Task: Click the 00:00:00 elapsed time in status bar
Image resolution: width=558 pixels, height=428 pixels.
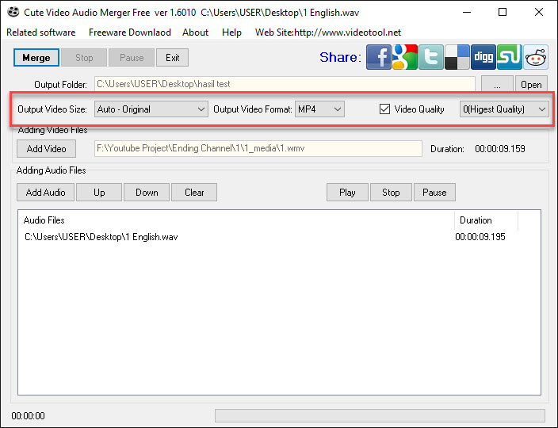Action: [28, 416]
